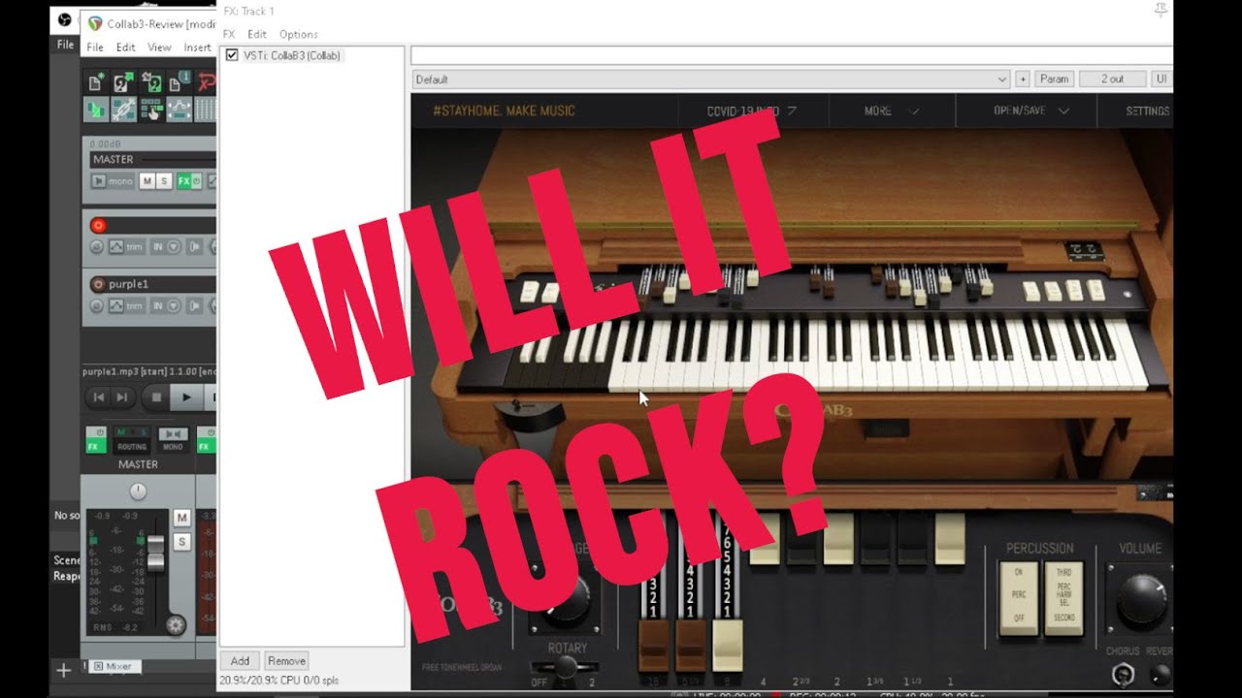This screenshot has height=698, width=1242.
Task: Toggle the master track mono button
Action: pos(113,181)
